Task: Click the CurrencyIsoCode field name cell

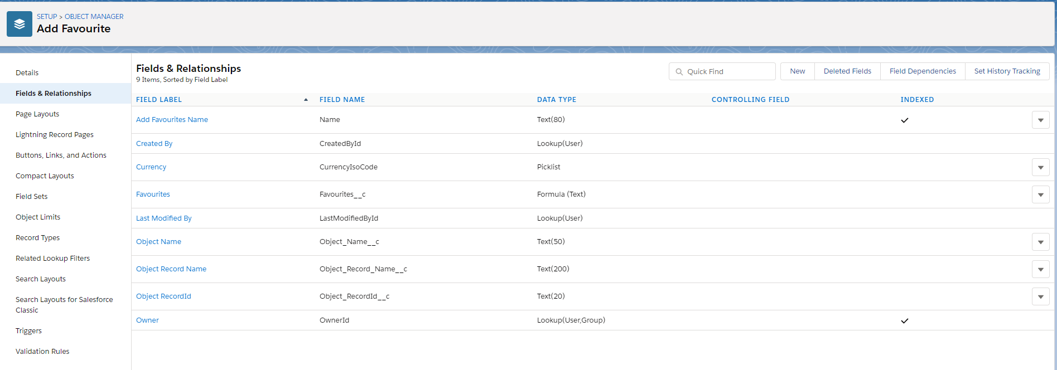Action: click(x=349, y=167)
